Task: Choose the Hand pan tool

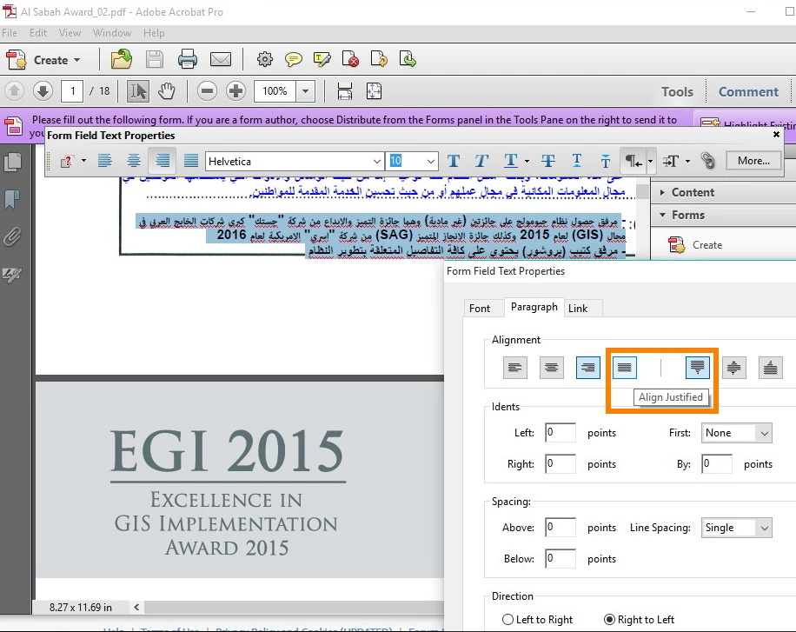Action: click(x=167, y=91)
